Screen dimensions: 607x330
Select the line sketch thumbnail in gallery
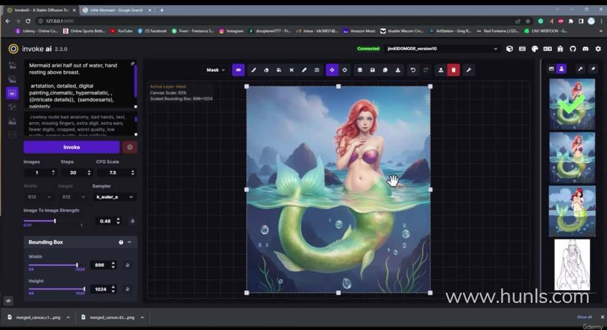572,265
